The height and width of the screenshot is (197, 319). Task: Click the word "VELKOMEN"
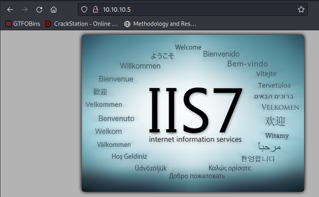click(280, 107)
